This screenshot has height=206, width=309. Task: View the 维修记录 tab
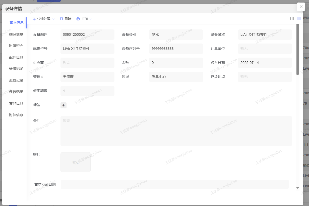pyautogui.click(x=16, y=69)
